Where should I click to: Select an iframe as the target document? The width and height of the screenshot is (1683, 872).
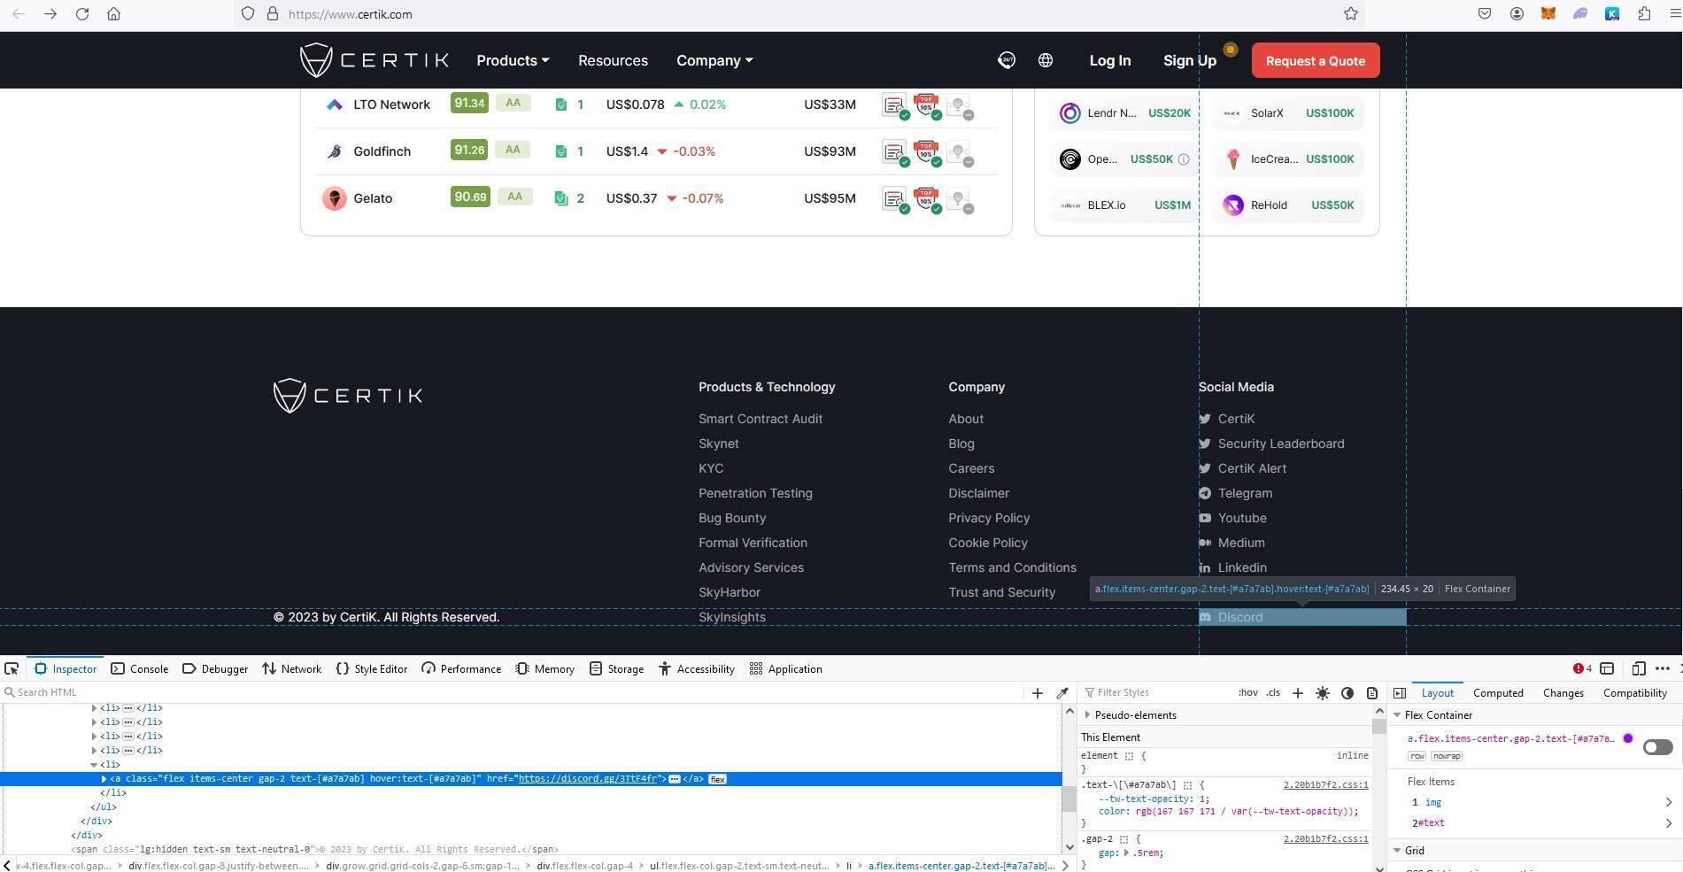(x=1607, y=668)
